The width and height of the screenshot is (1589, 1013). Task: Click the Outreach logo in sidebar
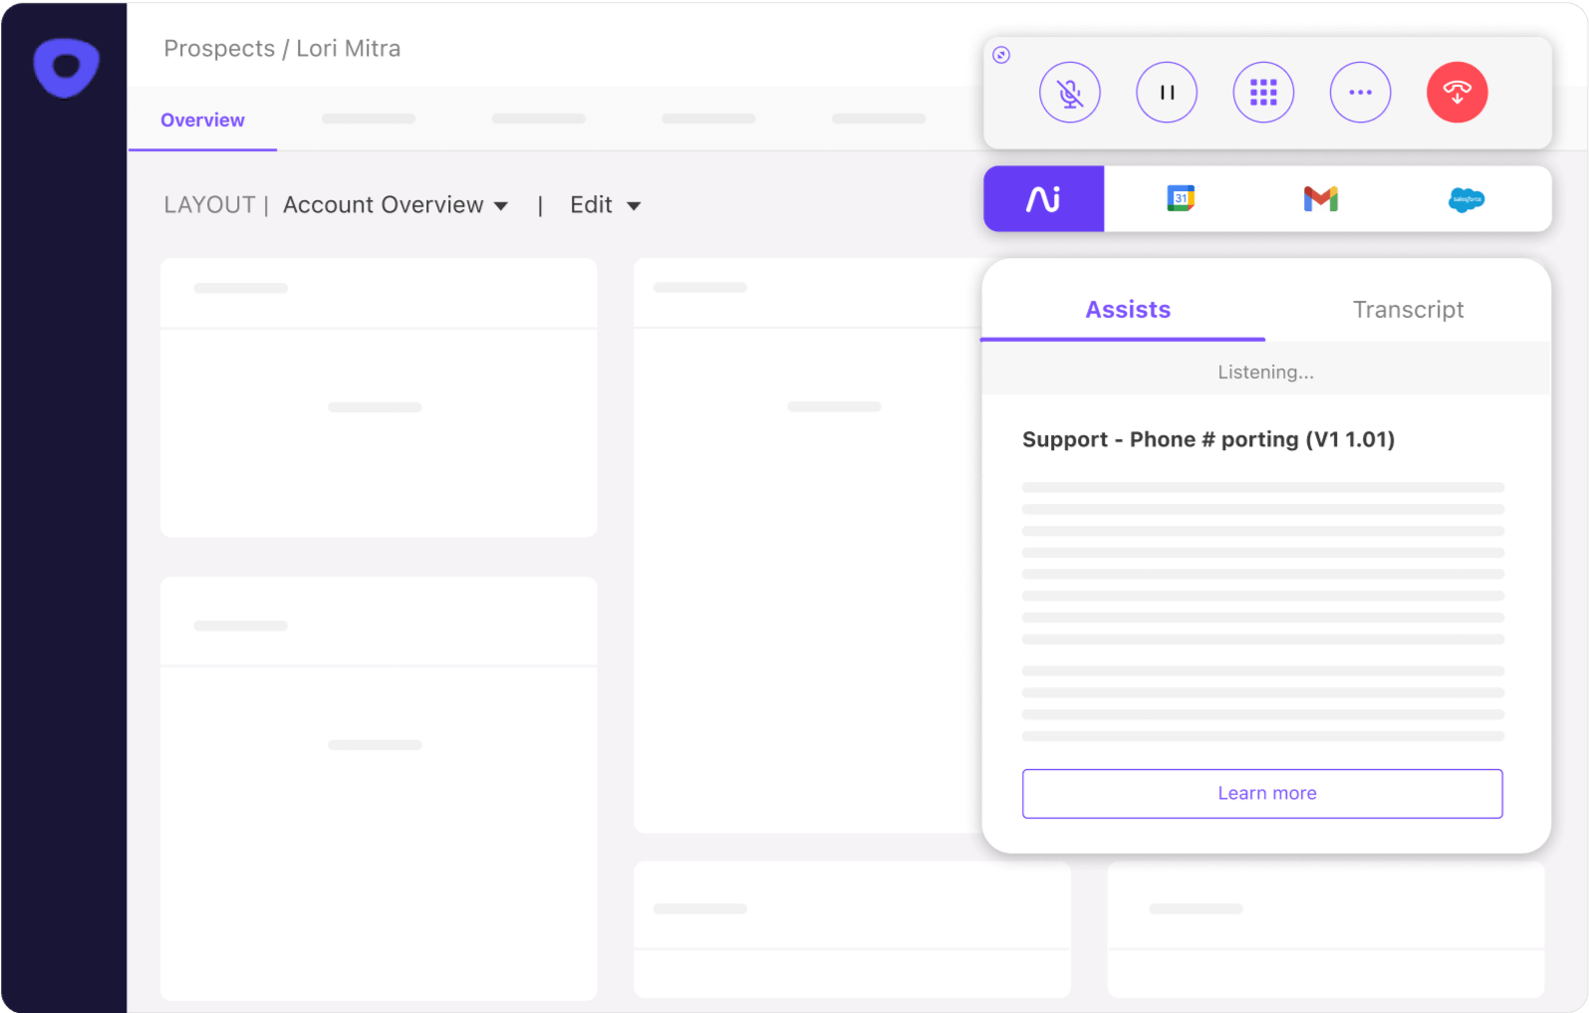tap(66, 68)
